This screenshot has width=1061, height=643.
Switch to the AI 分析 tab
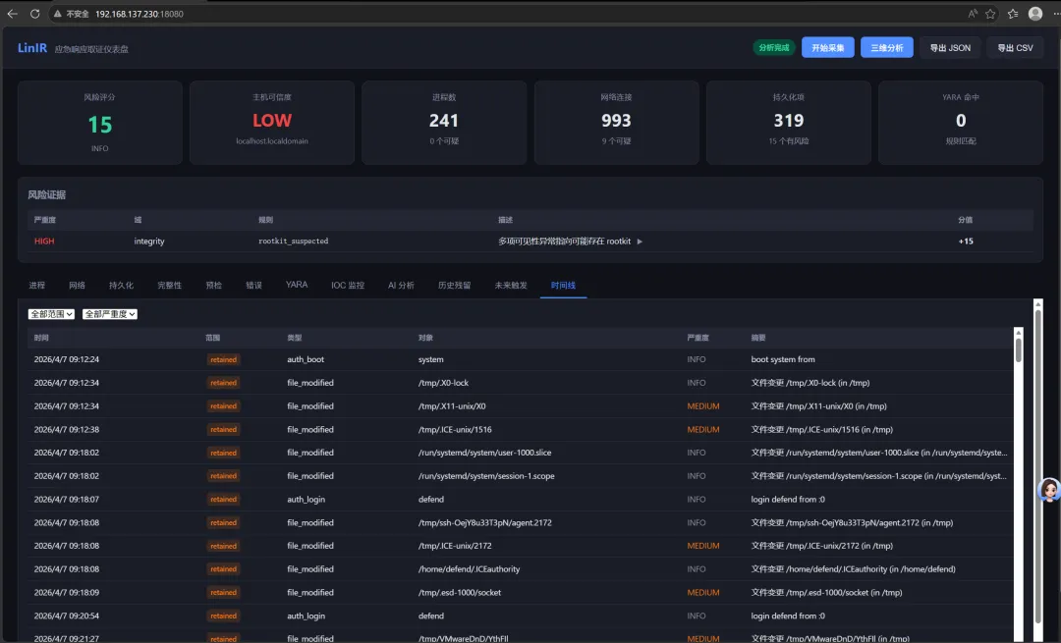(401, 286)
